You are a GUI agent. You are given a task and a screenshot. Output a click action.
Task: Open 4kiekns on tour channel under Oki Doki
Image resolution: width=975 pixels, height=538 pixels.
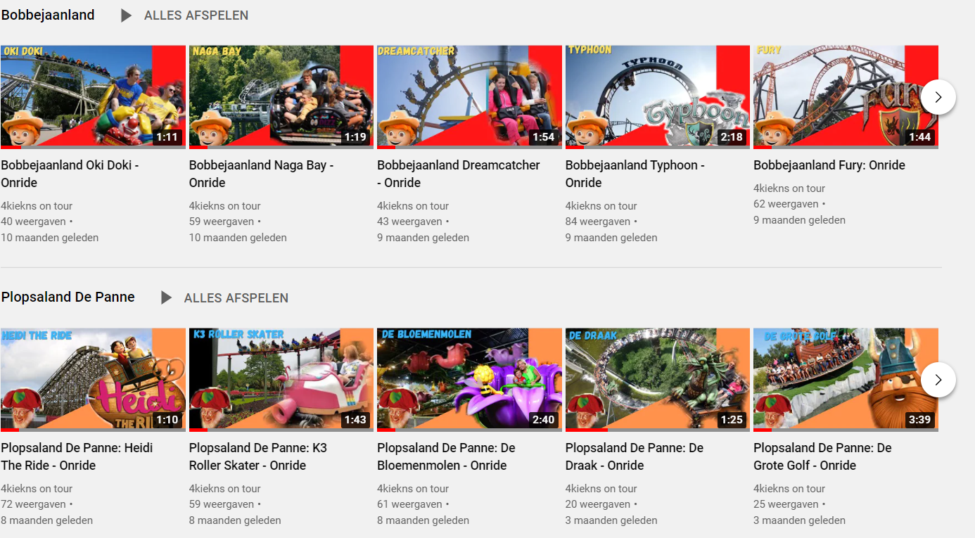point(37,206)
